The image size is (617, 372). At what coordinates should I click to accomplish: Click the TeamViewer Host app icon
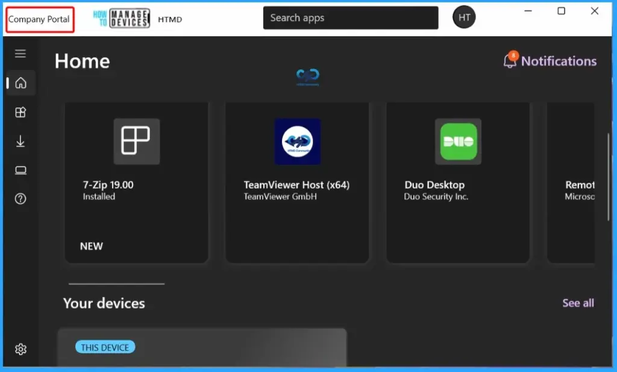[298, 141]
